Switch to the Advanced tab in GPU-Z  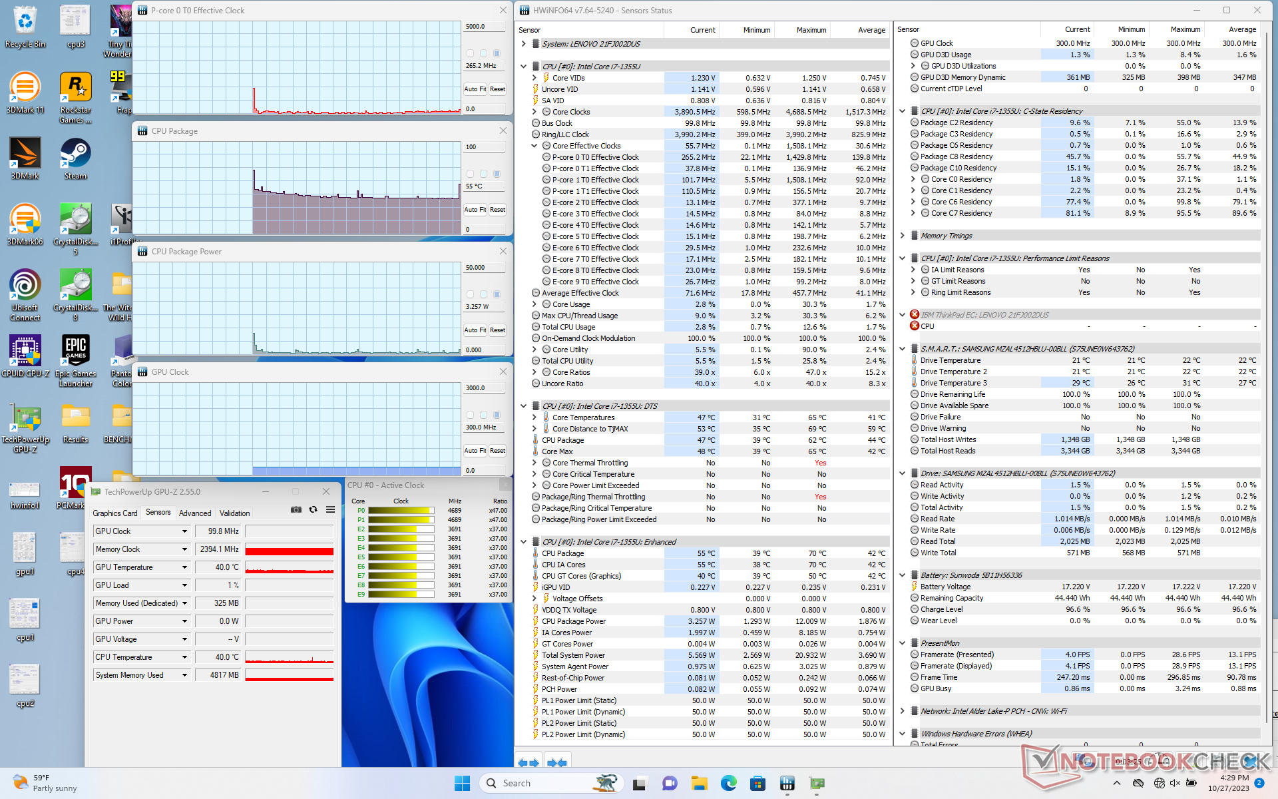(195, 513)
